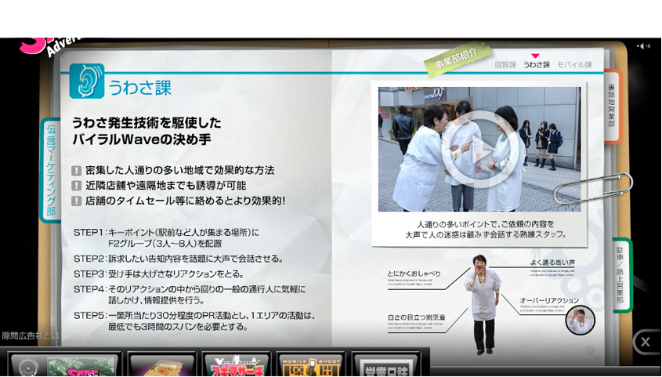Screen dimensions: 662x377
Task: Click the 隙間広告社とは link
Action: coord(31,336)
